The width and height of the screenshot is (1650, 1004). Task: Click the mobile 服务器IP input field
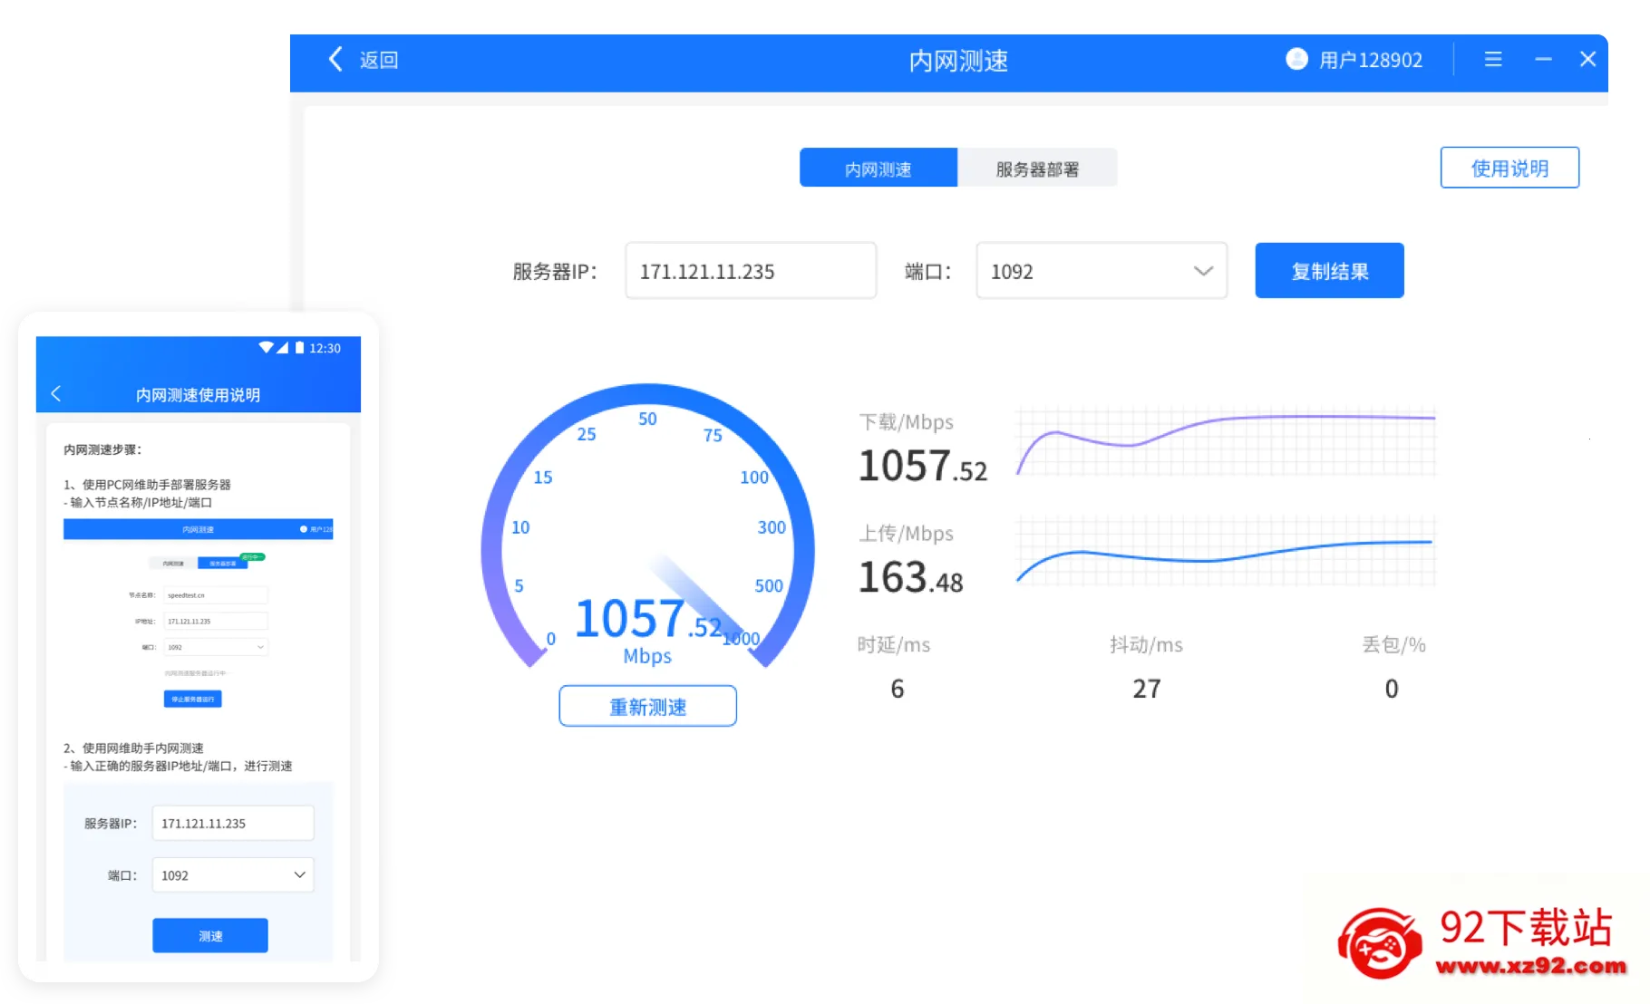(x=233, y=823)
